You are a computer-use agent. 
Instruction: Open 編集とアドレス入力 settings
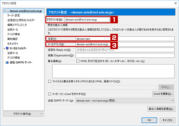pyautogui.click(x=17, y=25)
